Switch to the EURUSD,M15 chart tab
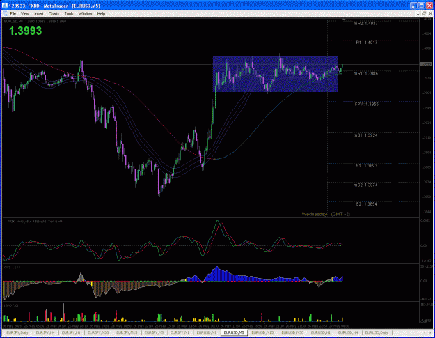Viewport: 435px width, 338px height. pos(262,332)
